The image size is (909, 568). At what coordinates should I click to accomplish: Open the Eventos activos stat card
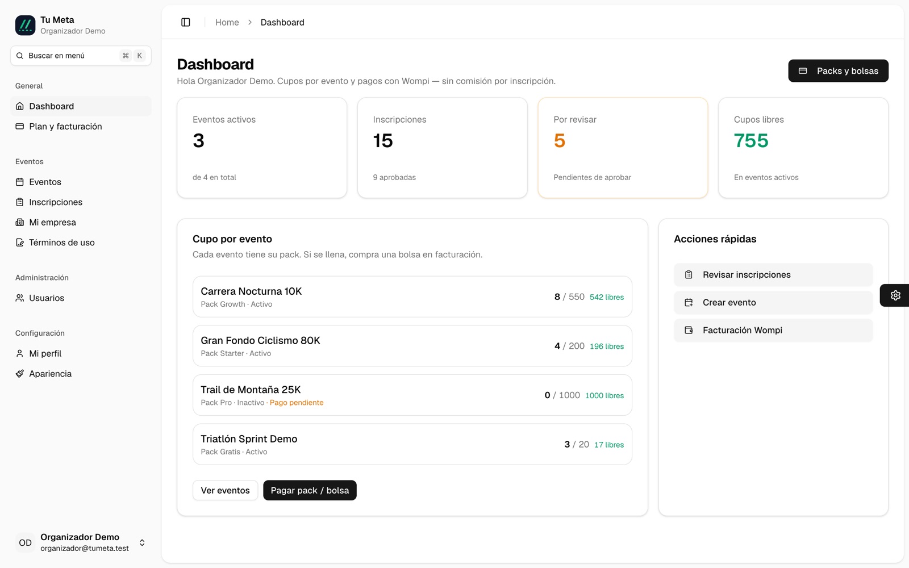[x=262, y=148]
